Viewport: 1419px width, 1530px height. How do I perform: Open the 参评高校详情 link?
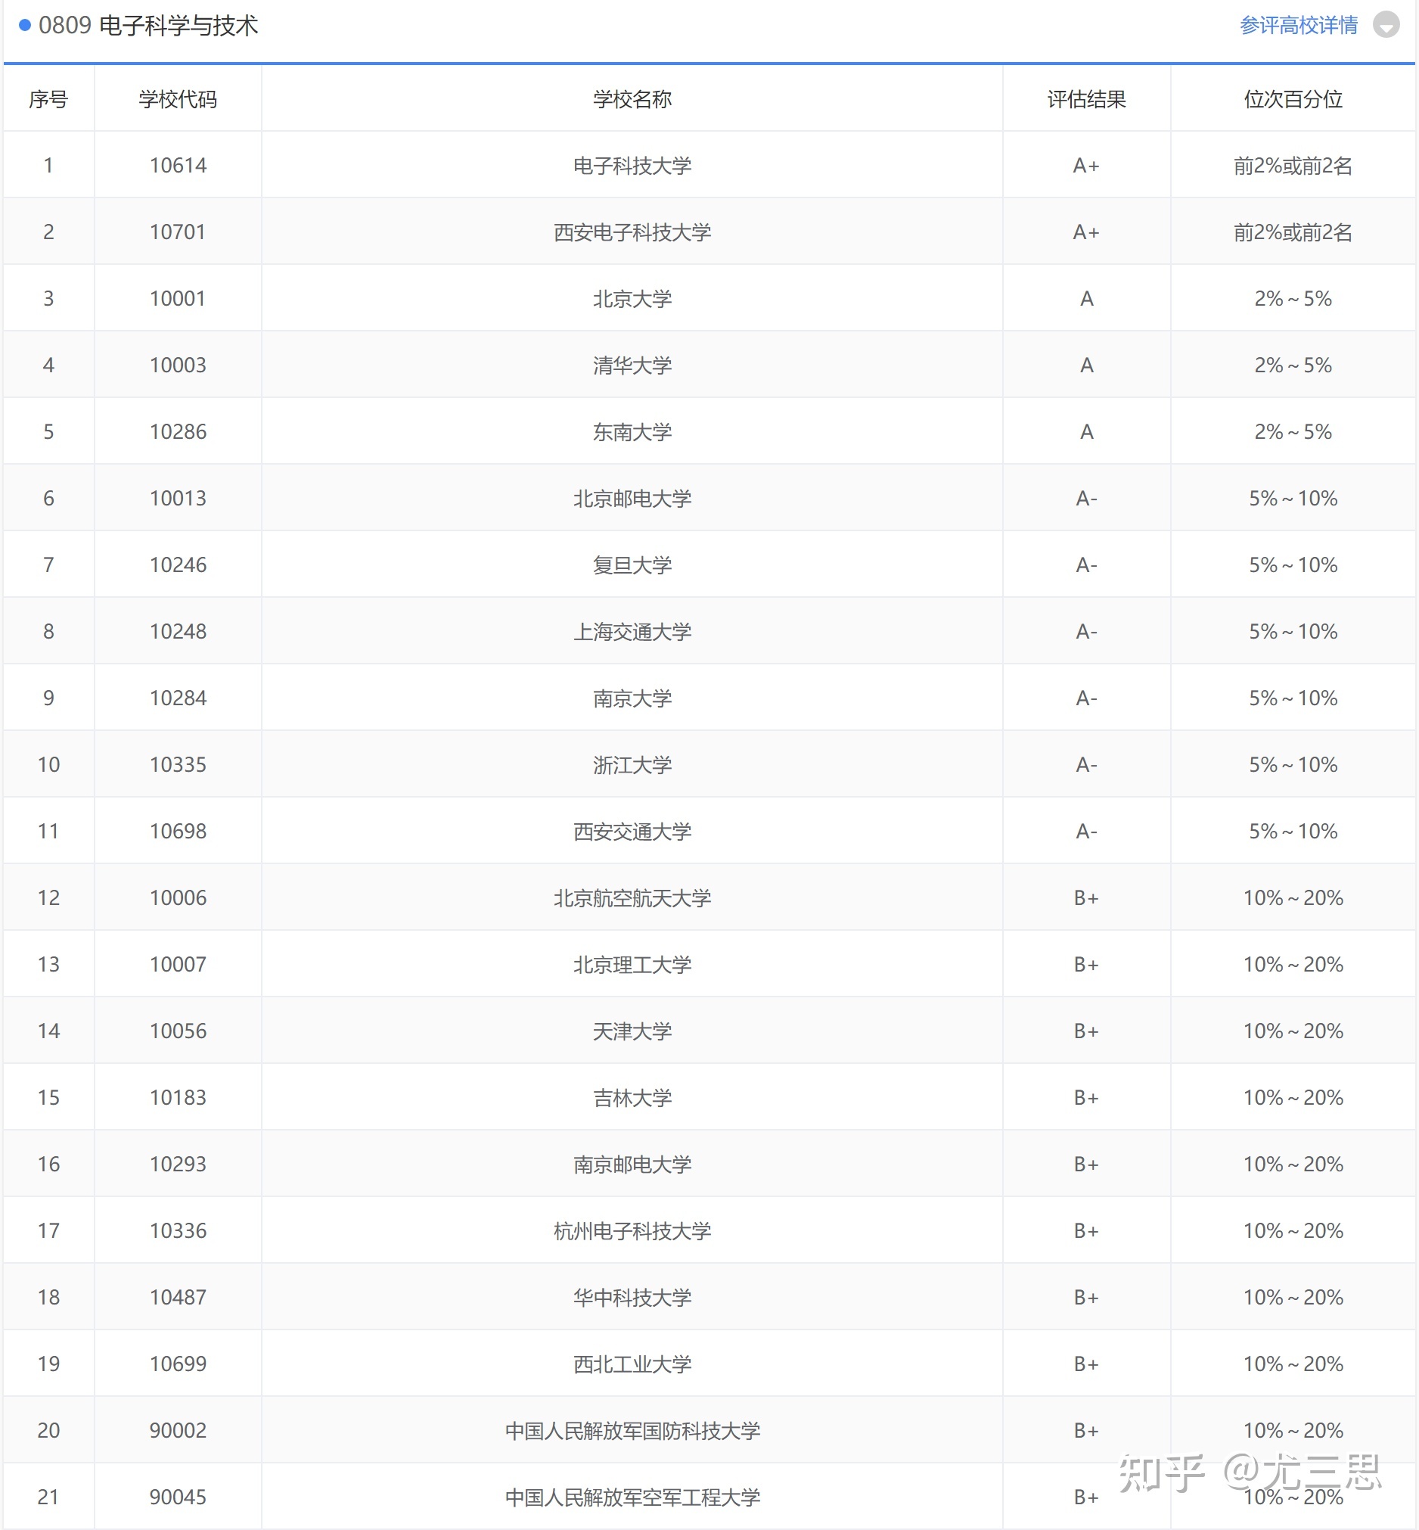[x=1299, y=25]
